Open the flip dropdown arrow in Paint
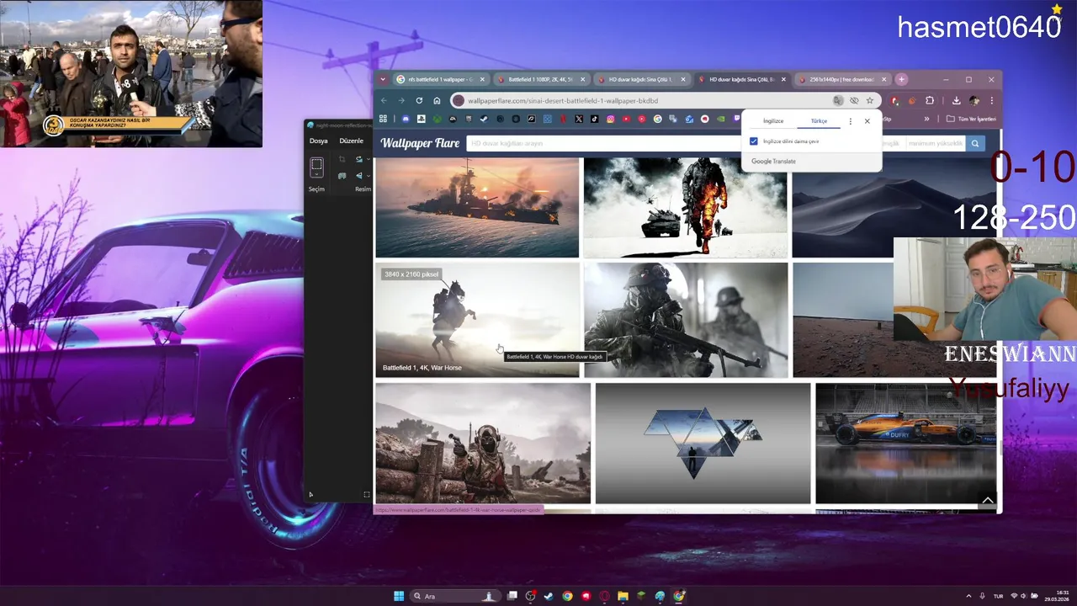 pos(369,176)
